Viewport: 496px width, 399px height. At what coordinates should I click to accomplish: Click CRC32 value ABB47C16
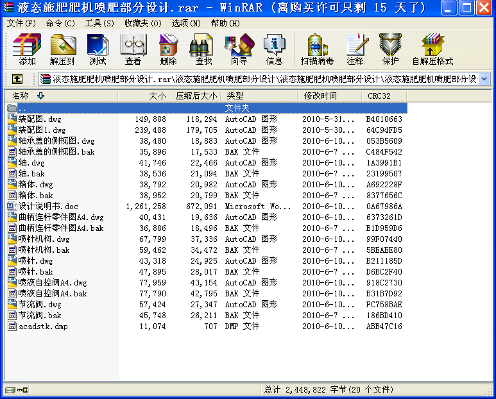point(384,327)
